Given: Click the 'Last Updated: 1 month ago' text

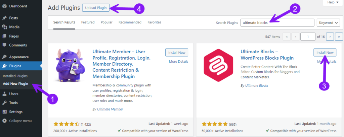Looking at the screenshot, I should pyautogui.click(x=315, y=124).
